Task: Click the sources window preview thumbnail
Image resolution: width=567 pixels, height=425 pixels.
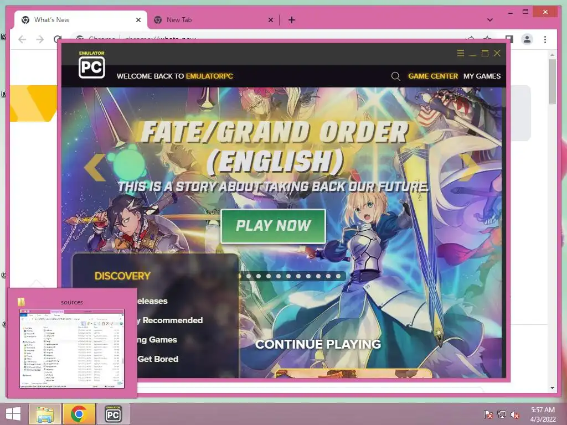Action: 72,349
